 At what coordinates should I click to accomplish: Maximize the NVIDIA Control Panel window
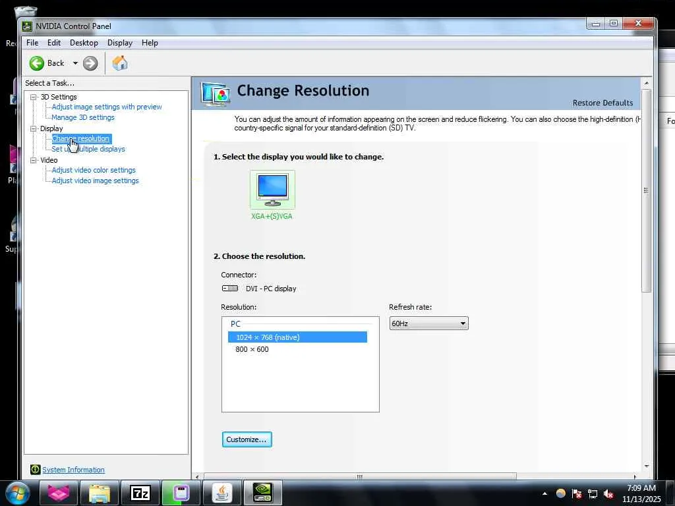click(x=614, y=23)
